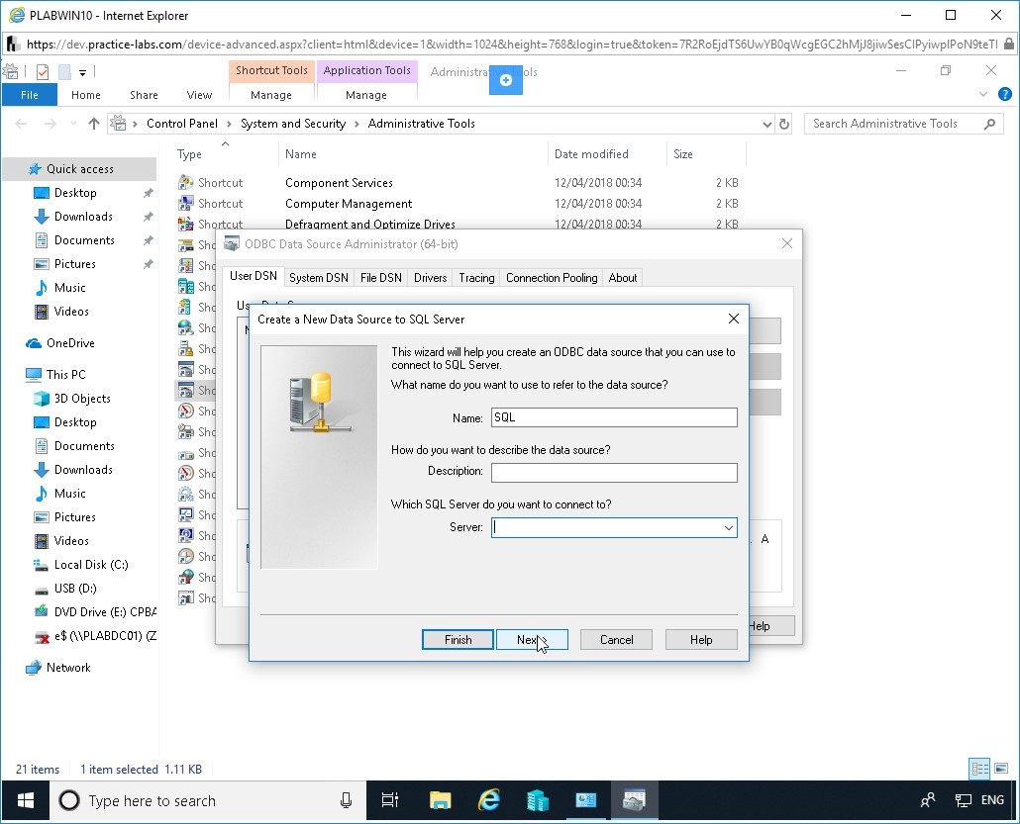The image size is (1020, 824).
Task: Open the Desktop icon under Quick access
Action: click(42, 193)
